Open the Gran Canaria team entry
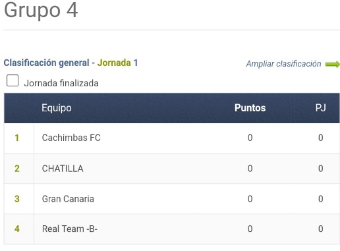 click(x=68, y=199)
